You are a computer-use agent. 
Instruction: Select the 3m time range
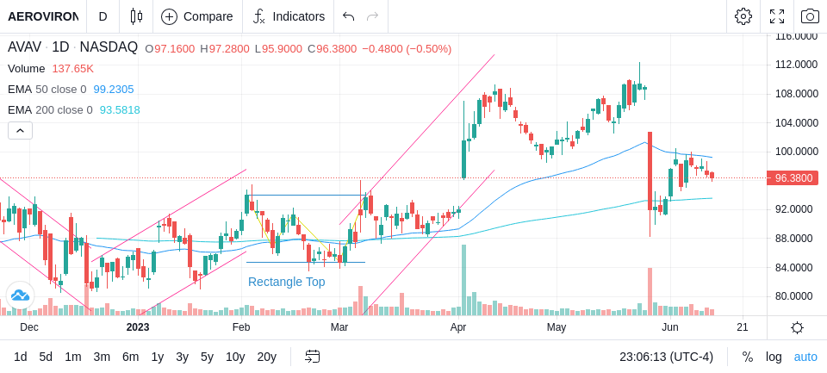(x=102, y=357)
